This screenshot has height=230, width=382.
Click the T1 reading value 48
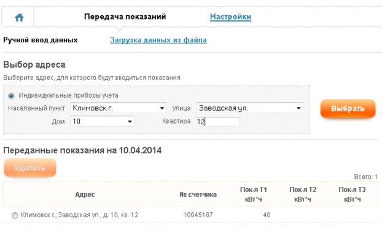click(x=267, y=215)
